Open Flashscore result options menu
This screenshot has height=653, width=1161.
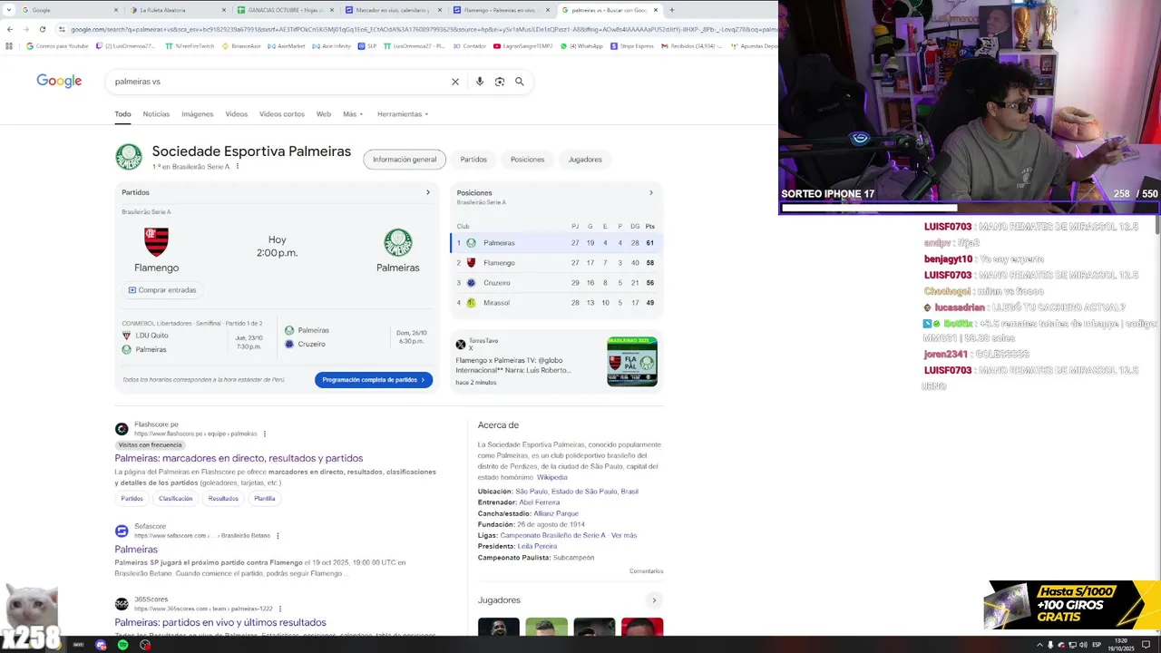[x=265, y=434]
